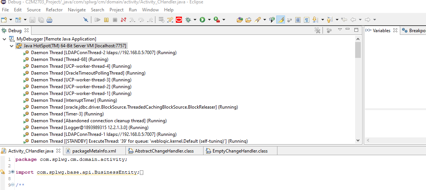Toggle Show Whitespace Characters
This screenshot has height=190, width=426.
point(307,20)
